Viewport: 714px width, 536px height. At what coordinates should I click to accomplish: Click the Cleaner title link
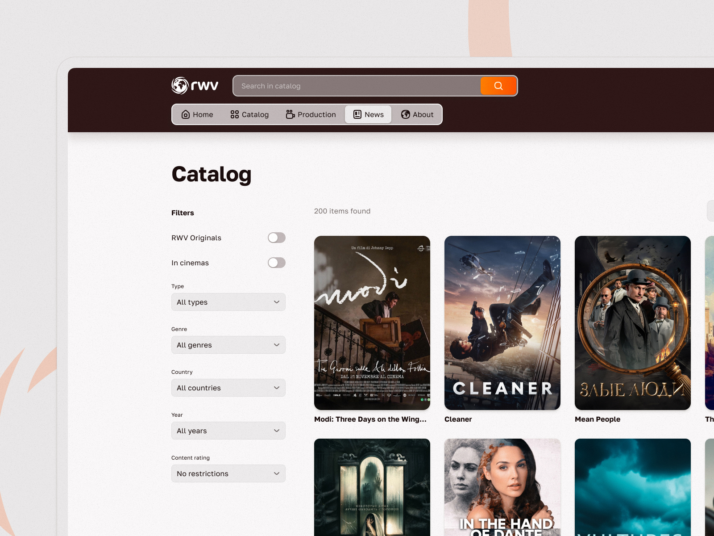458,419
